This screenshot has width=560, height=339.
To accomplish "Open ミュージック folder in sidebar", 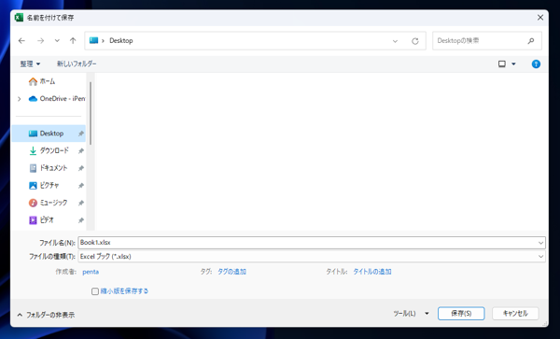I will pyautogui.click(x=49, y=203).
